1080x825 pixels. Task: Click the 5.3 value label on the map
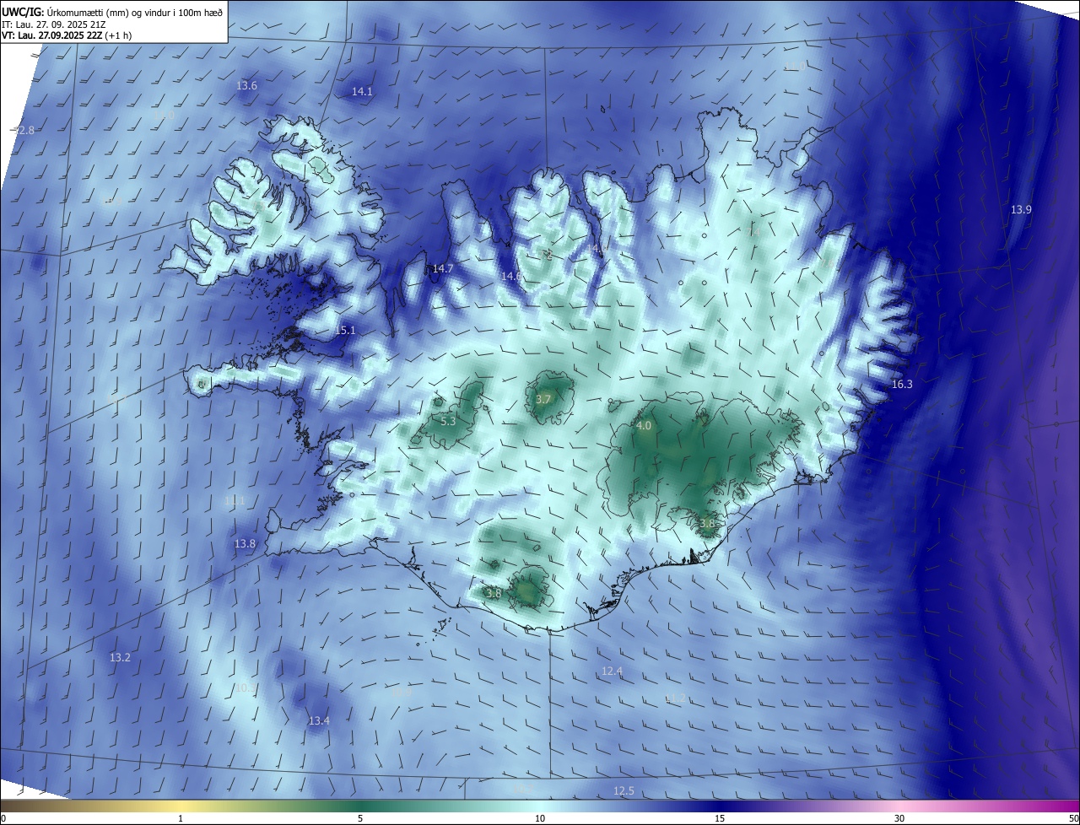448,421
